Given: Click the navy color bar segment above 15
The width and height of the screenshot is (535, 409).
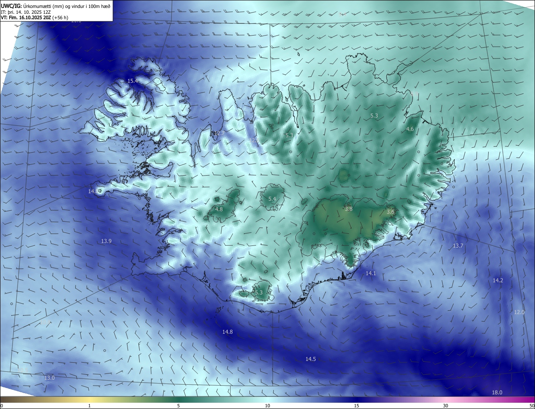Looking at the screenshot, I should click(x=357, y=399).
